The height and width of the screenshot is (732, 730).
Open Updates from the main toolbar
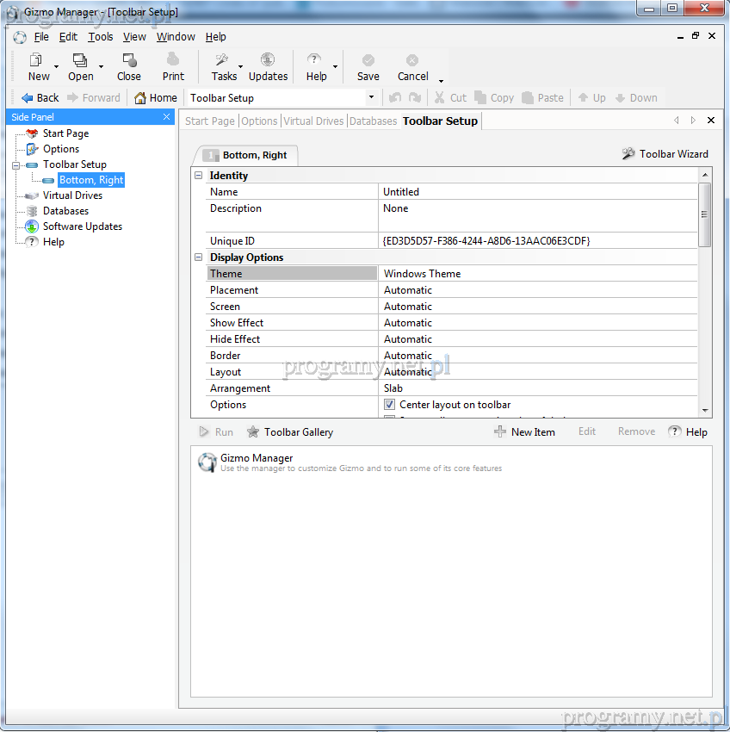point(268,60)
